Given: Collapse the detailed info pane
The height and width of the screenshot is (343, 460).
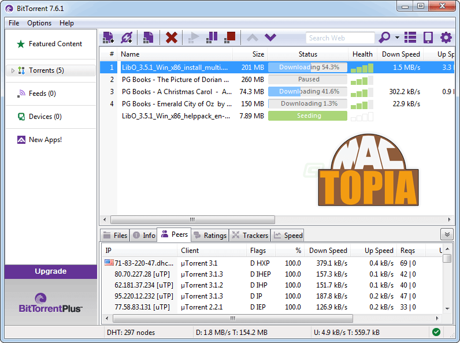Looking at the screenshot, I should coord(447,234).
